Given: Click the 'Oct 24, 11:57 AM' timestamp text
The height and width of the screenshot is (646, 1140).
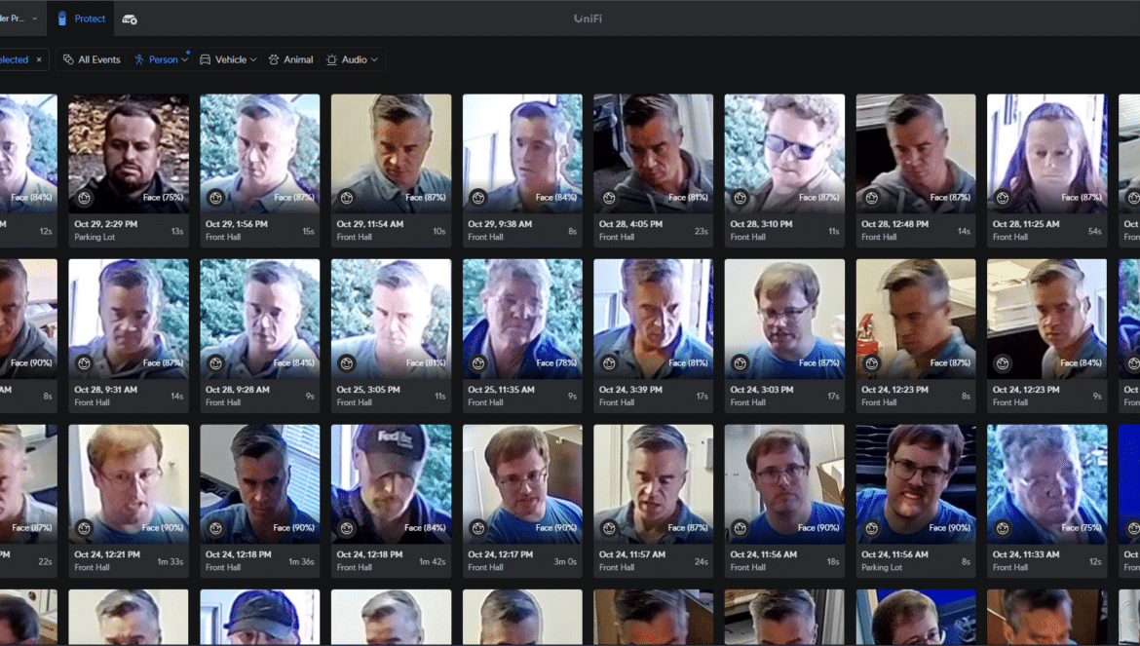Looking at the screenshot, I should click(632, 554).
